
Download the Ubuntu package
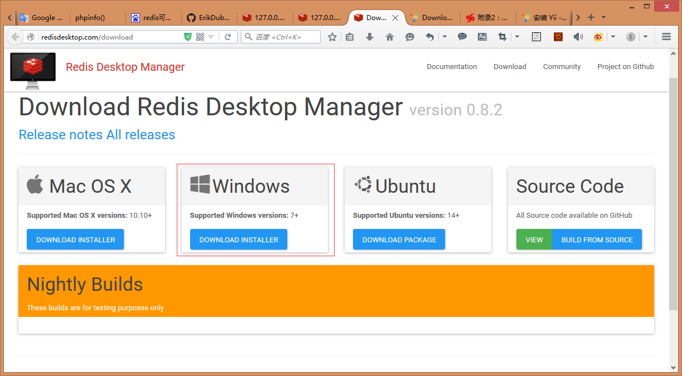point(399,240)
